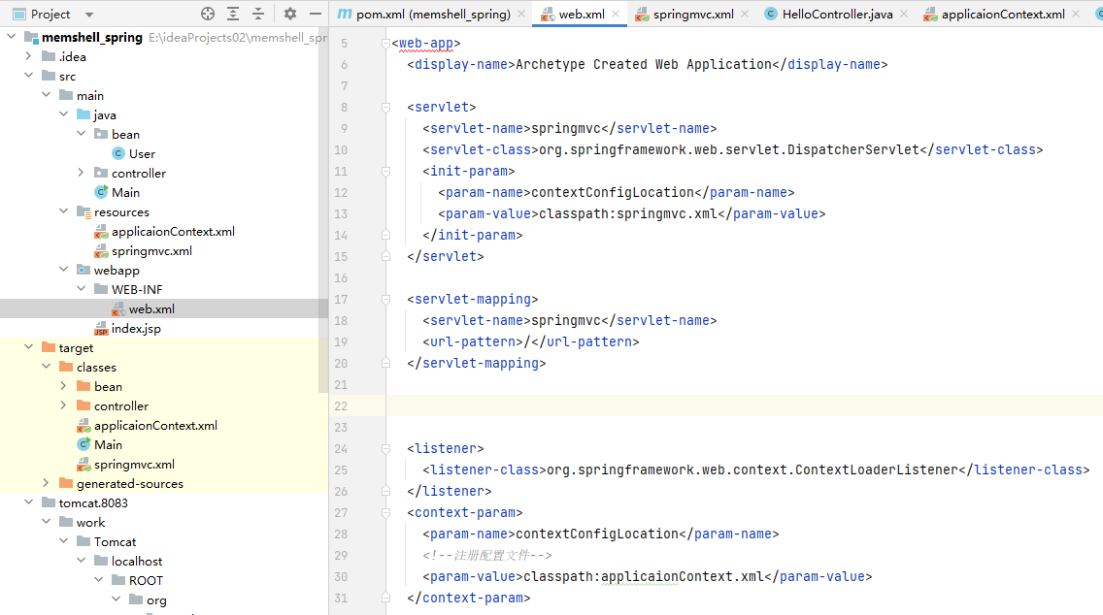
Task: Fold the context-param block in gutter
Action: pyautogui.click(x=385, y=513)
